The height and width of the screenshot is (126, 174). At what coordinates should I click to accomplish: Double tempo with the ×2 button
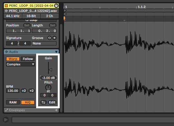pyautogui.click(x=32, y=91)
